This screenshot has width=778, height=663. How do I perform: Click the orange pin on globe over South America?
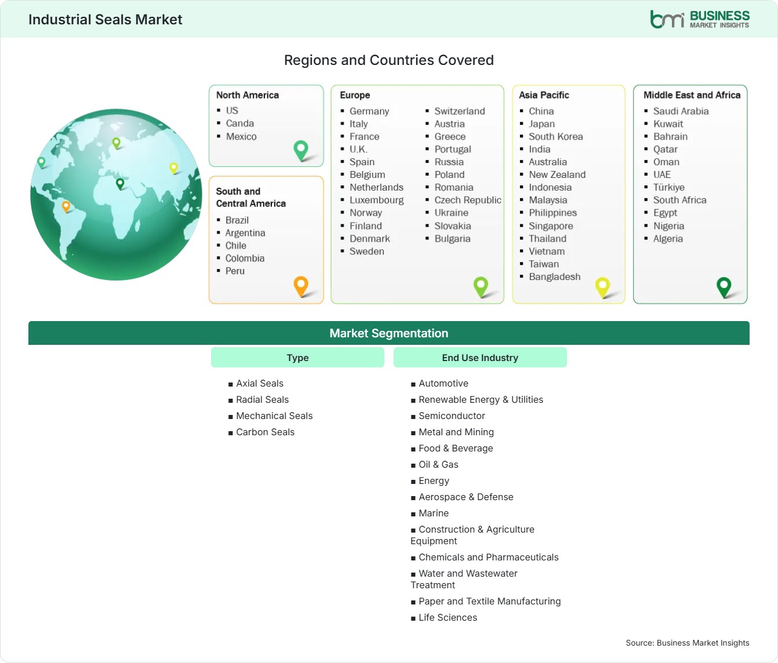point(66,206)
